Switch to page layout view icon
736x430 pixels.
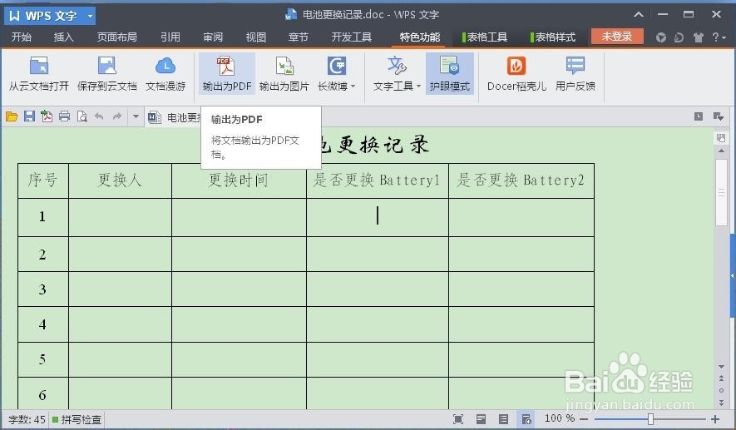tap(481, 419)
